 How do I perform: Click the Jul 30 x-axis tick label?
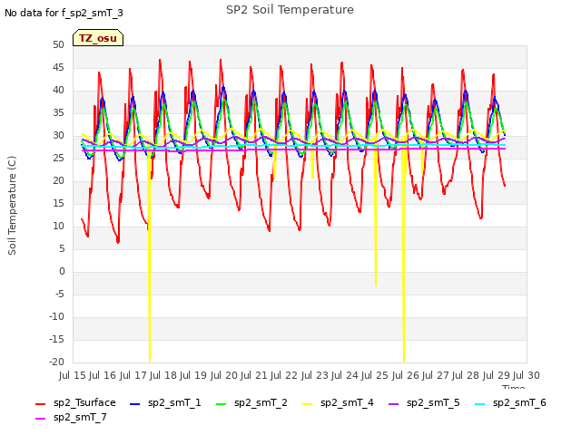click(527, 375)
